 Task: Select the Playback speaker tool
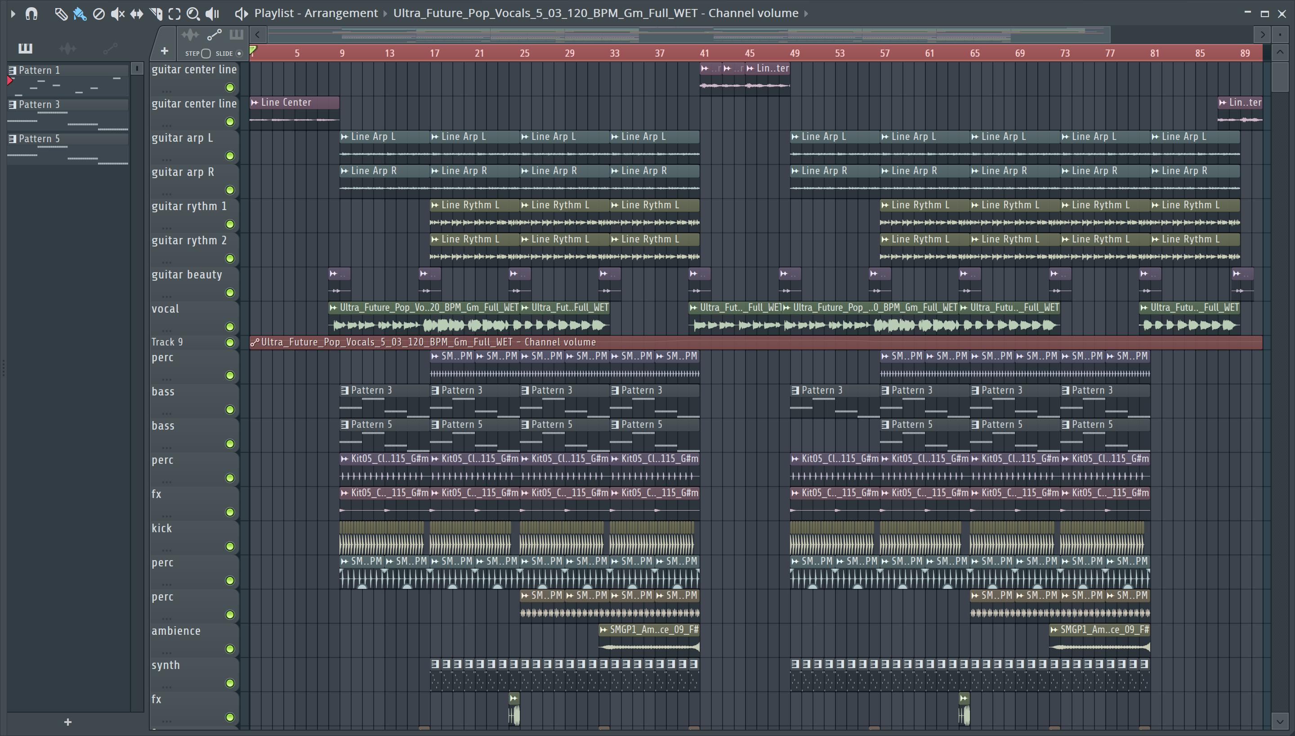click(x=212, y=13)
